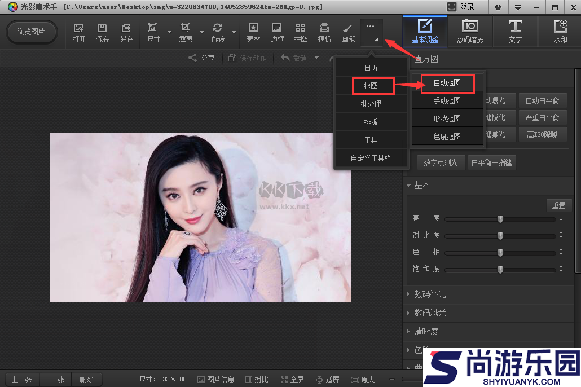The image size is (581, 387).
Task: Choose 色度抠图 from submenu
Action: (x=447, y=137)
